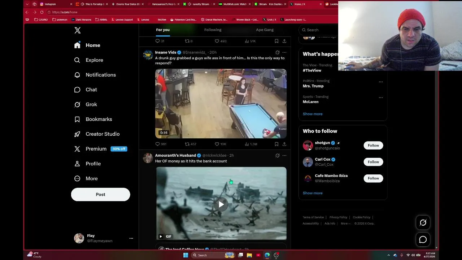Click the Post button
Screen dimensions: 462x260
(x=100, y=194)
